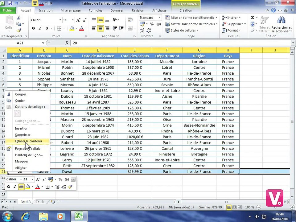
Task: Open the Données ribbon tab
Action: coord(117,10)
